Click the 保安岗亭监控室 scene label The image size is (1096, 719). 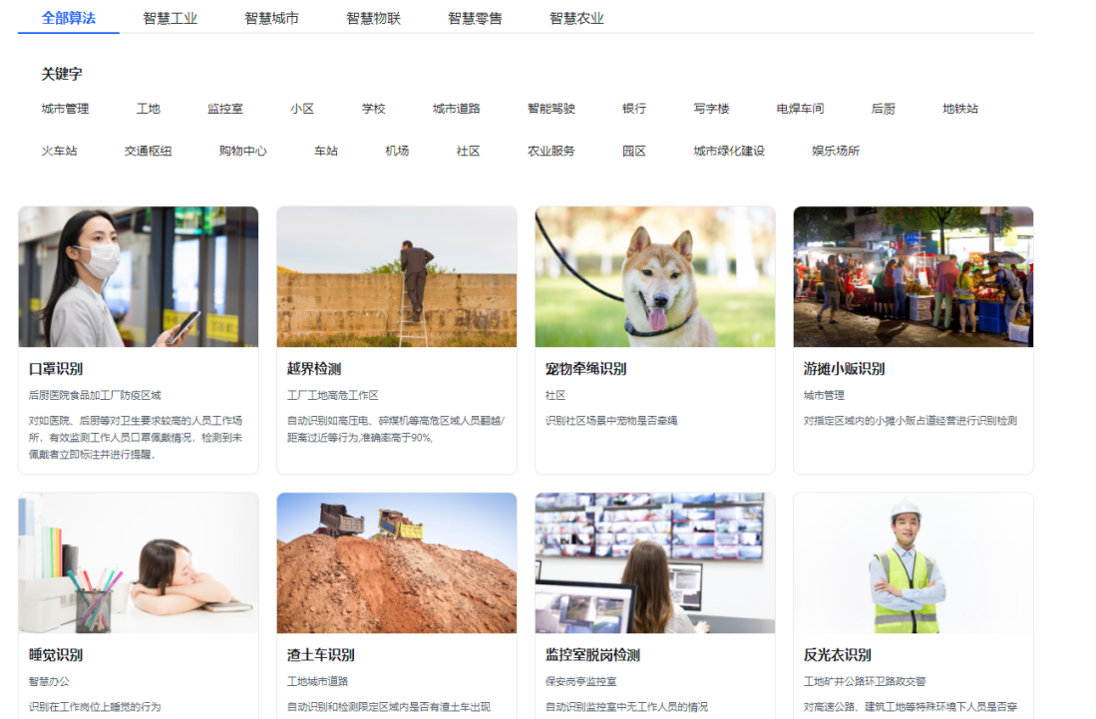tap(580, 681)
